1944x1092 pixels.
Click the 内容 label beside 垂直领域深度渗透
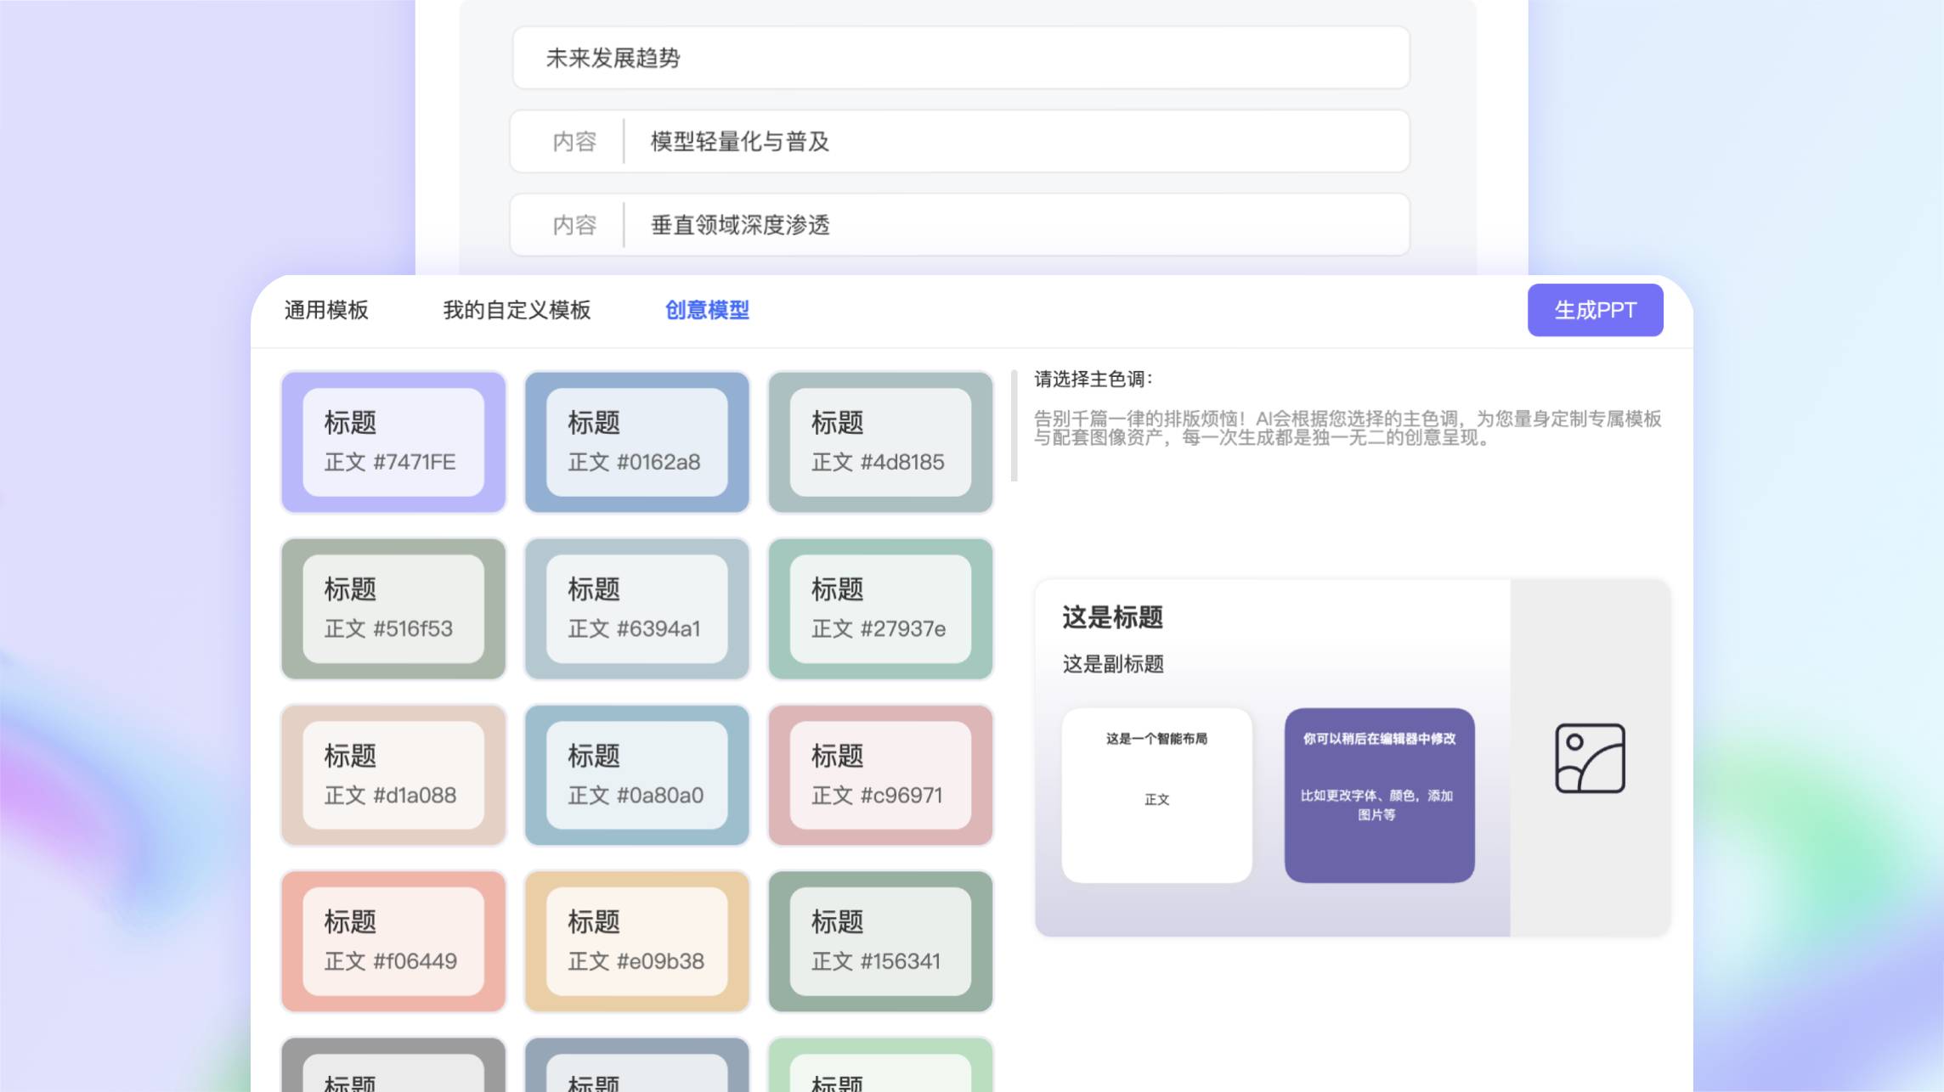coord(574,225)
